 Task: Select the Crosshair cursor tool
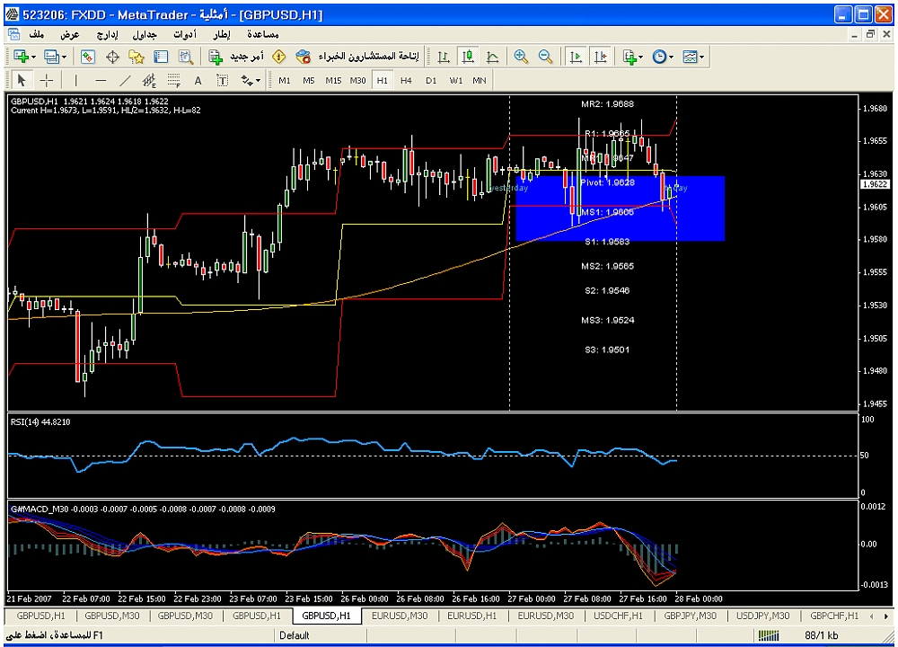coord(47,80)
